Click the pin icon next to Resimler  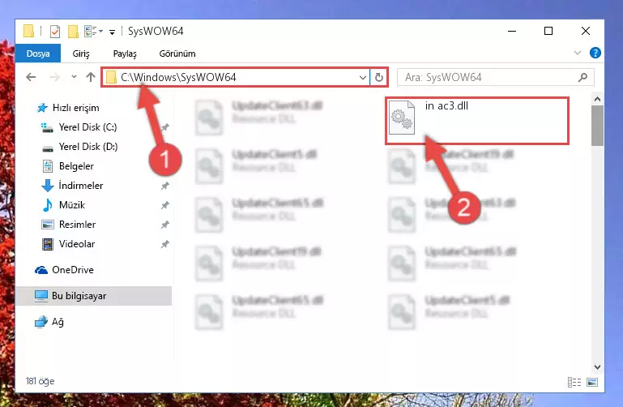click(165, 225)
